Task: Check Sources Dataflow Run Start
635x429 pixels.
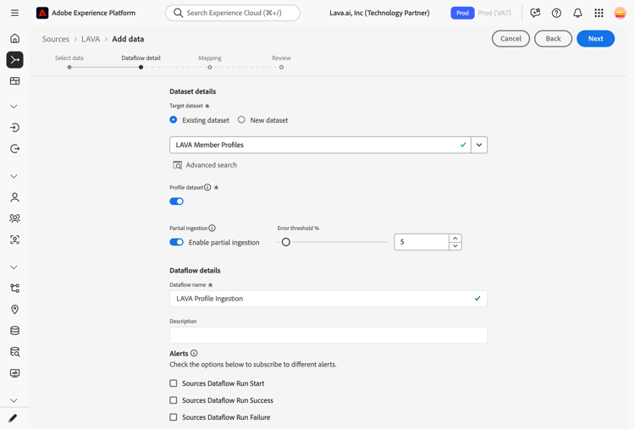Action: [x=174, y=382]
